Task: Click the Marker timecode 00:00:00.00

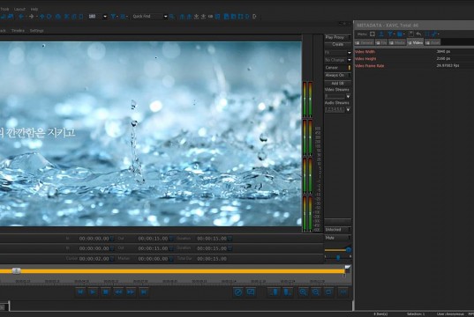Action: (x=153, y=259)
